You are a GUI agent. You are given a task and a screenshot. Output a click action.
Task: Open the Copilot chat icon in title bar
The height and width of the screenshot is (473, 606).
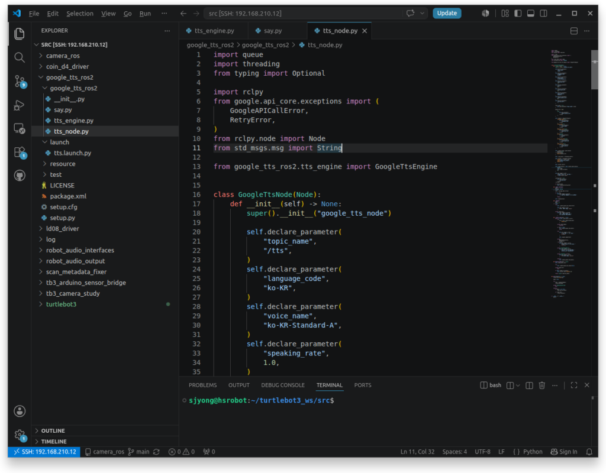coord(410,13)
